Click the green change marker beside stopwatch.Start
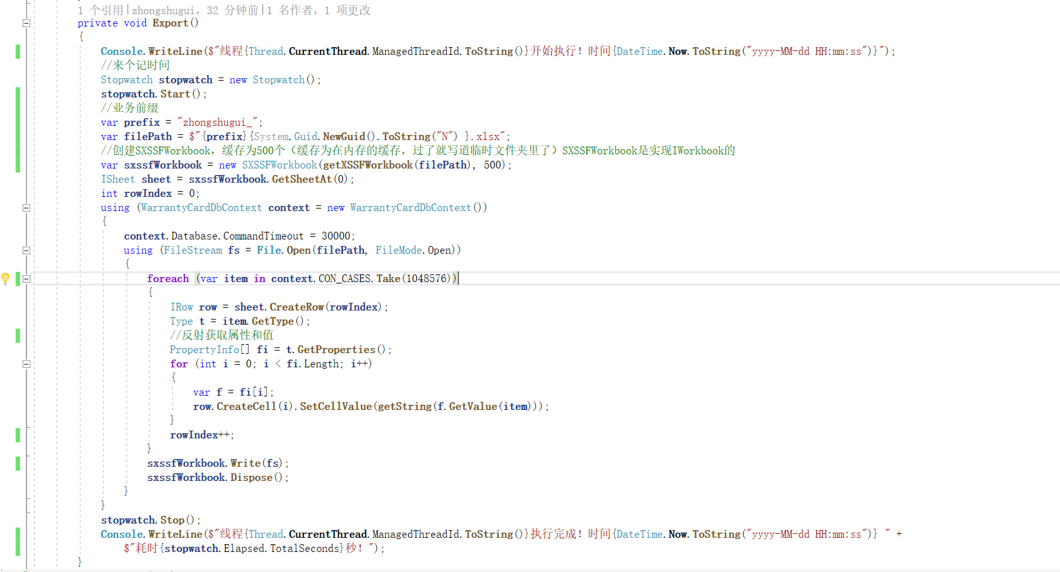This screenshot has height=572, width=1060. pos(17,94)
